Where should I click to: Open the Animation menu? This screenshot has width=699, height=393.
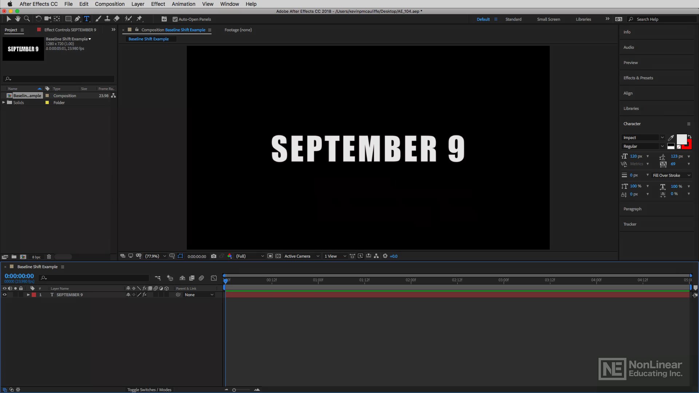[x=183, y=4]
